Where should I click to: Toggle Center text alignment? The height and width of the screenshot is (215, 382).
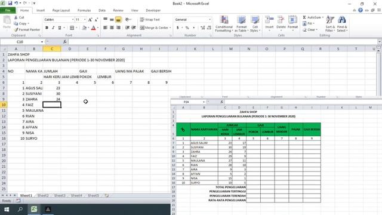tap(112, 28)
